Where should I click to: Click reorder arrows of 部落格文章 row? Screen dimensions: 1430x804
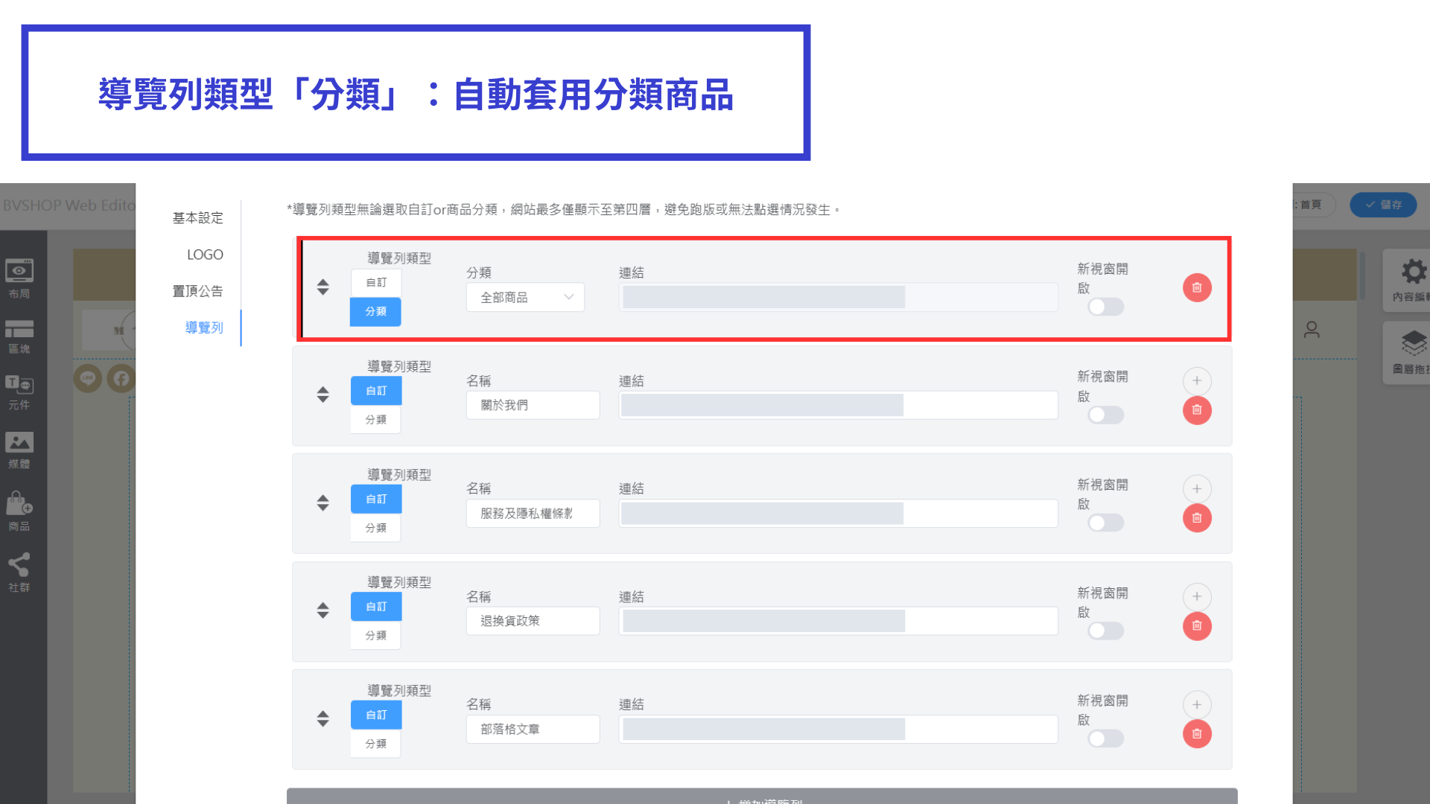pos(322,718)
